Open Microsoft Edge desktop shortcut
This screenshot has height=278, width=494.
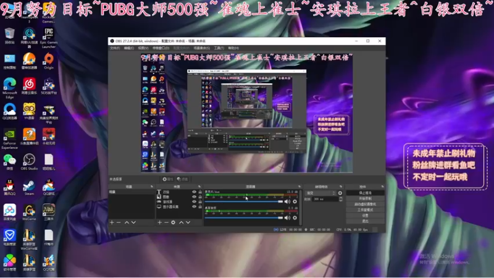click(x=10, y=88)
